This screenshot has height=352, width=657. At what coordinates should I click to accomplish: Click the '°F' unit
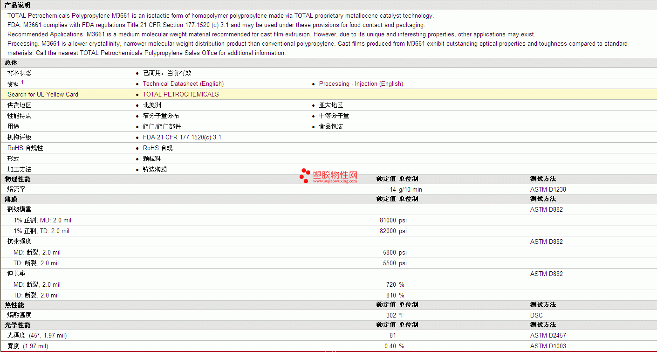point(402,315)
